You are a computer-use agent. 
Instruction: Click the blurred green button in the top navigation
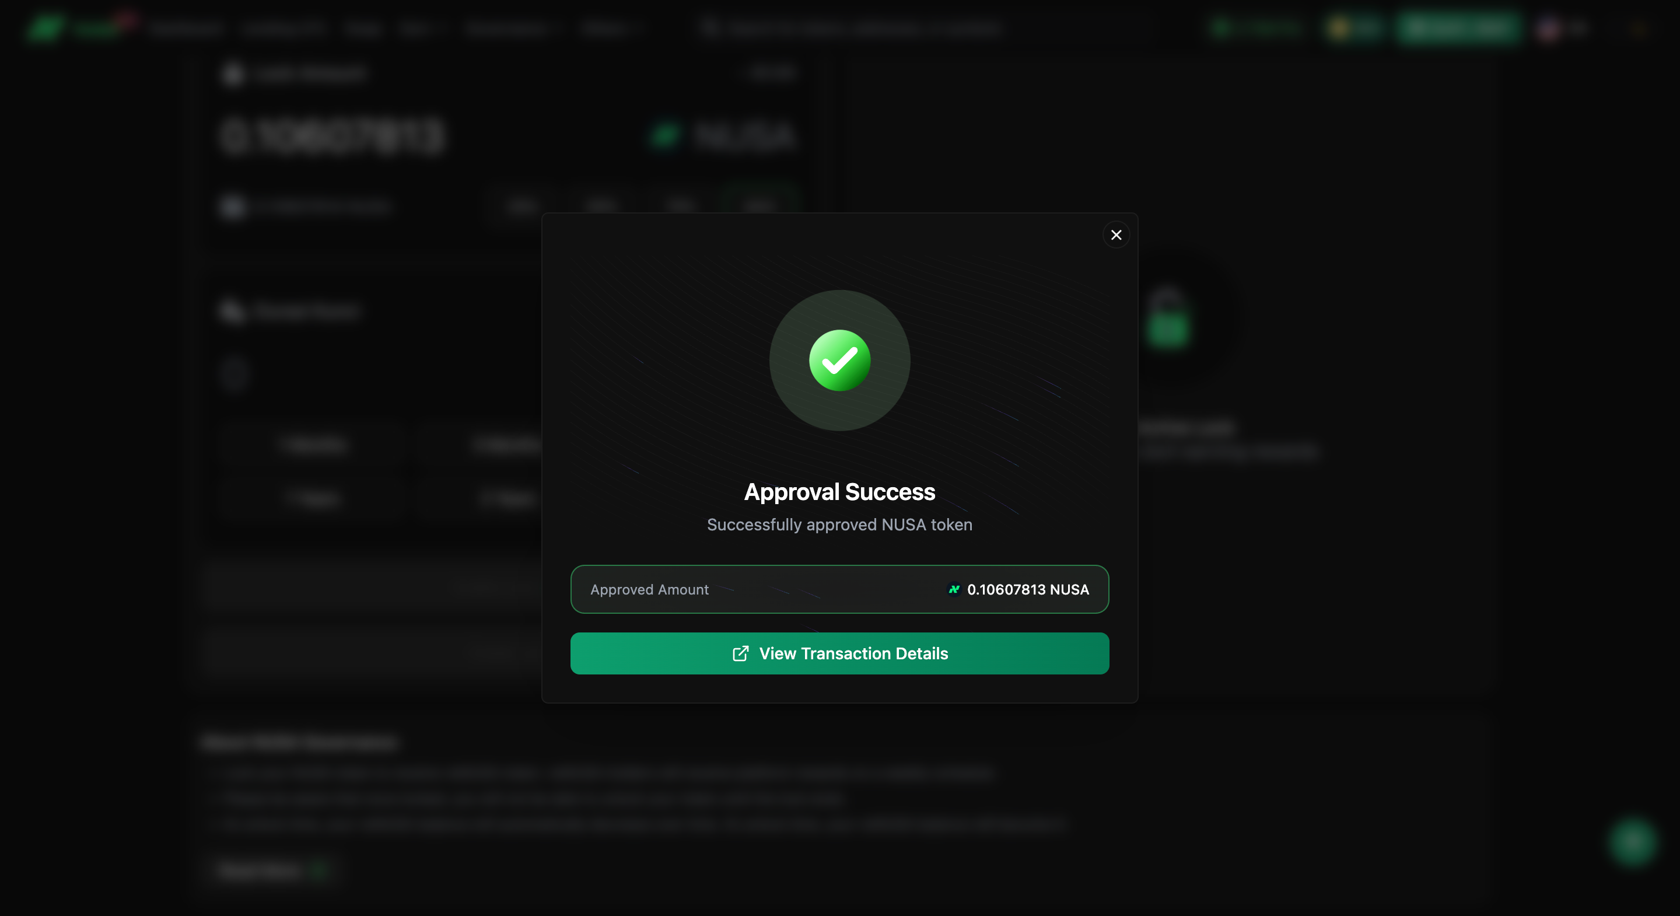(1458, 28)
